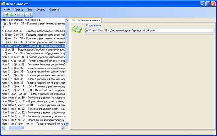Open the Forward button history dropdown

coord(22,15)
